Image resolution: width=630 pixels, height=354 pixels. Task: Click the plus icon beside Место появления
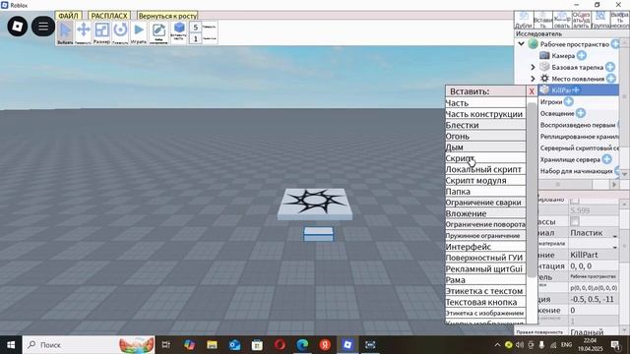tap(610, 79)
